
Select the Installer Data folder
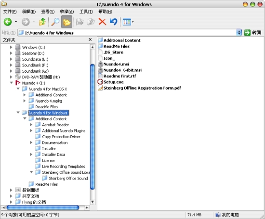(53, 155)
